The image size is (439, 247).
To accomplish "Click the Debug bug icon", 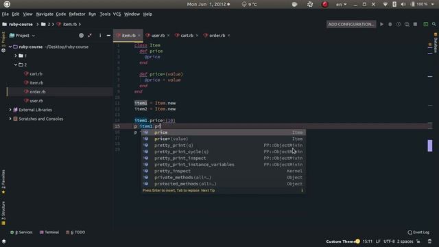I will point(390,25).
